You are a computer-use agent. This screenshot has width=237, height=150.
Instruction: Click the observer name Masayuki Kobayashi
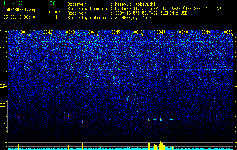click(x=135, y=4)
